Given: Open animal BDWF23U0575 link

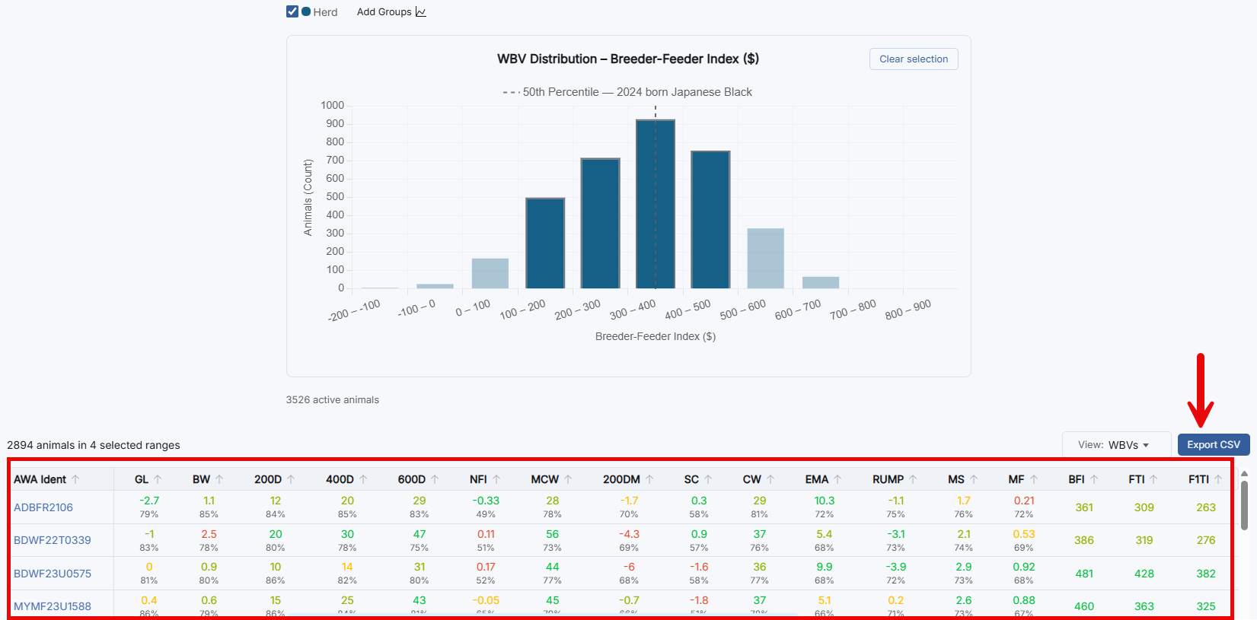Looking at the screenshot, I should coord(53,574).
